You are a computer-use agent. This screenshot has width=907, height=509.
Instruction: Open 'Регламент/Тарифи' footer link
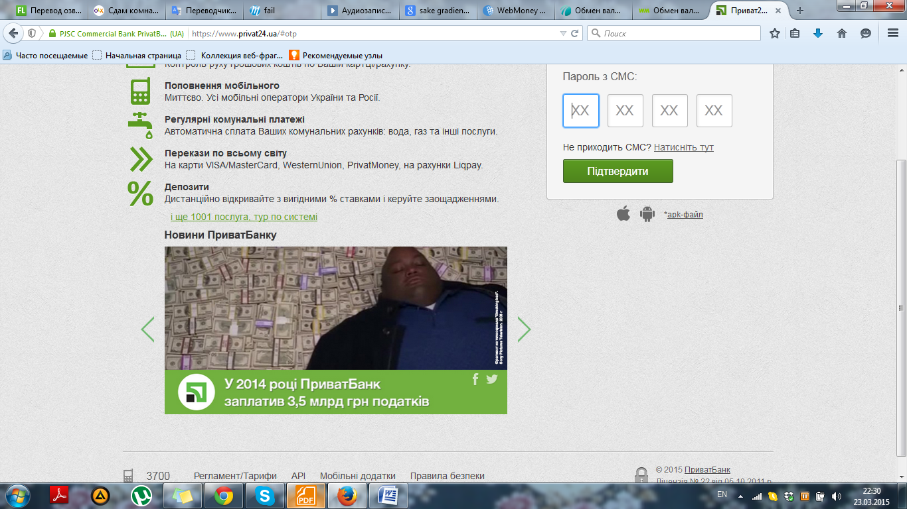(235, 476)
